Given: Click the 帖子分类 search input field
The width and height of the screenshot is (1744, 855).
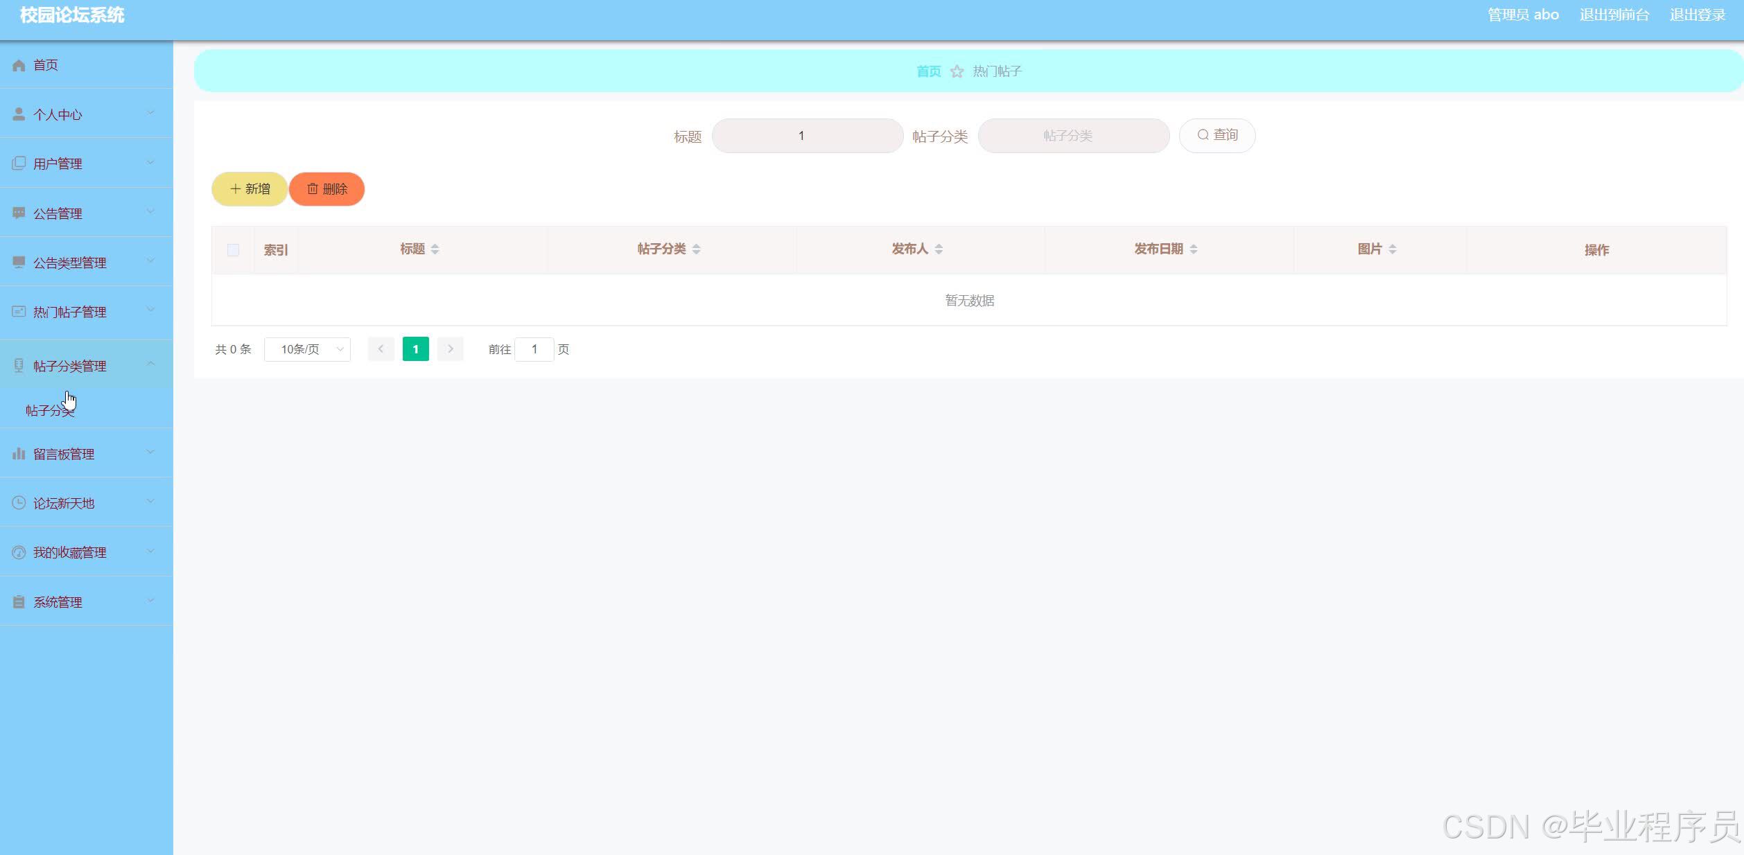Looking at the screenshot, I should click(1073, 136).
